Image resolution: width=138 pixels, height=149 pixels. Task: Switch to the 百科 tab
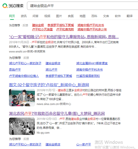click(x=94, y=16)
